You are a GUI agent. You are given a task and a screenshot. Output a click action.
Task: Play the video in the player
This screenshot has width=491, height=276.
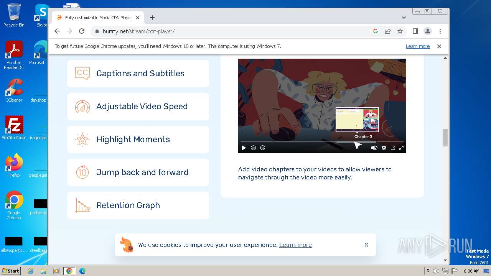pyautogui.click(x=244, y=148)
